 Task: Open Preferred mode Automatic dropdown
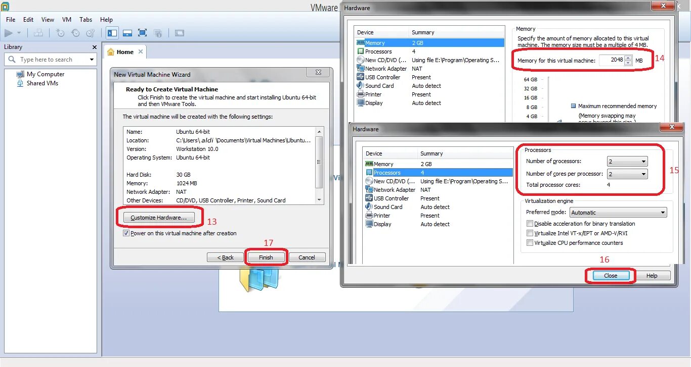pyautogui.click(x=618, y=213)
